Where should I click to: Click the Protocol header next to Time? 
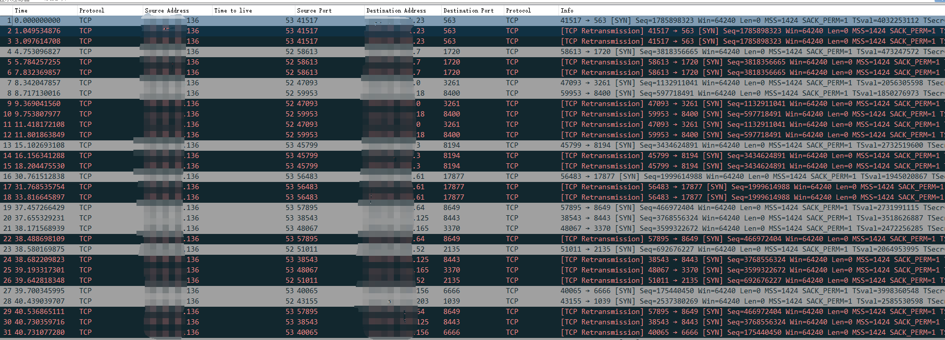(92, 10)
